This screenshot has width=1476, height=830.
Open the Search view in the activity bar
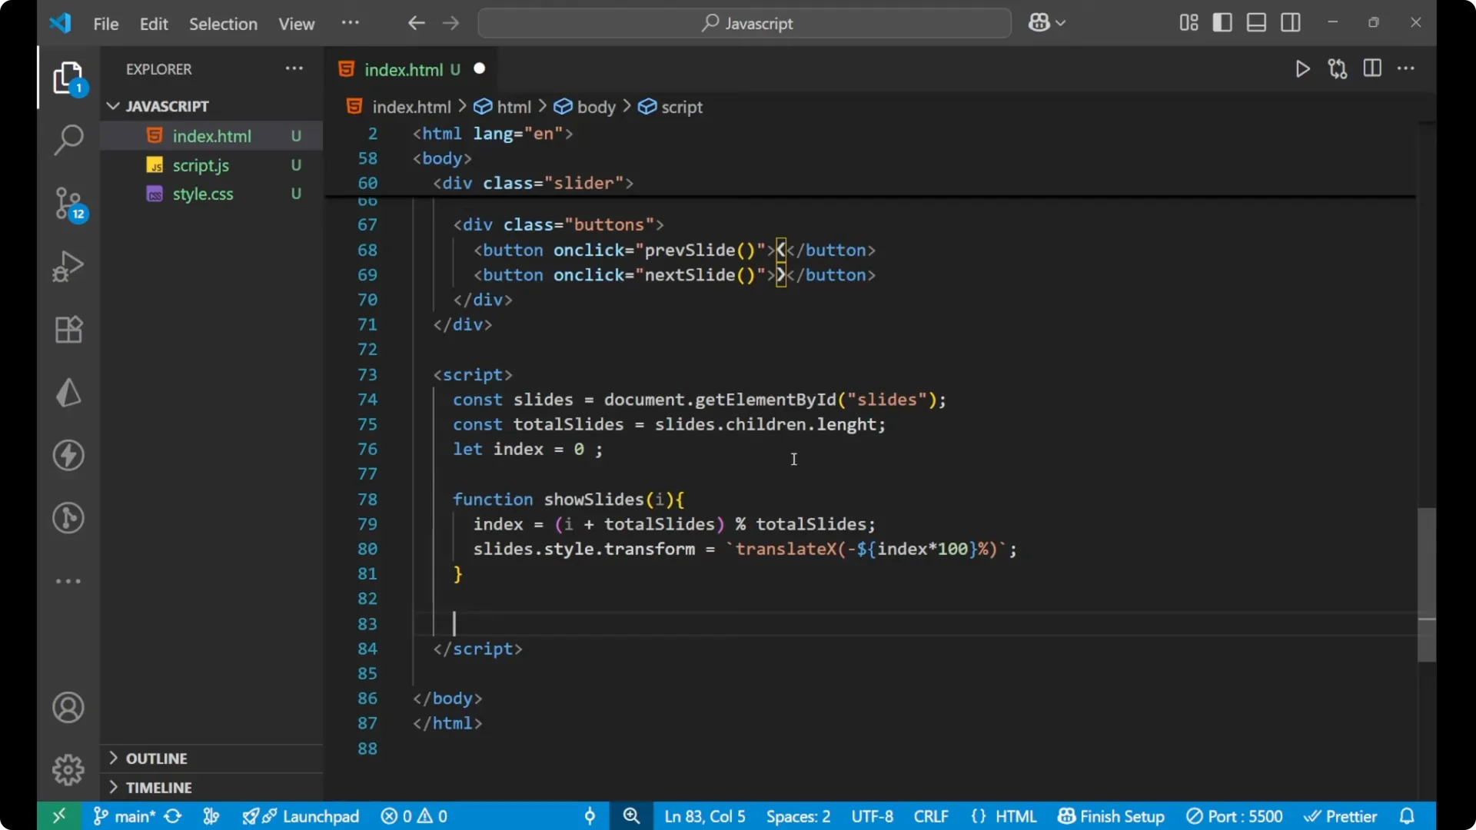coord(68,141)
